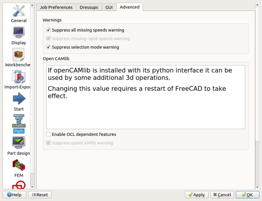
Task: Open the Part design preferences category
Action: 18,146
